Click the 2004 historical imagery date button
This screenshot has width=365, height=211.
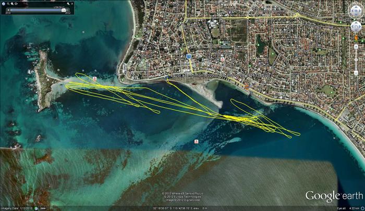point(42,208)
